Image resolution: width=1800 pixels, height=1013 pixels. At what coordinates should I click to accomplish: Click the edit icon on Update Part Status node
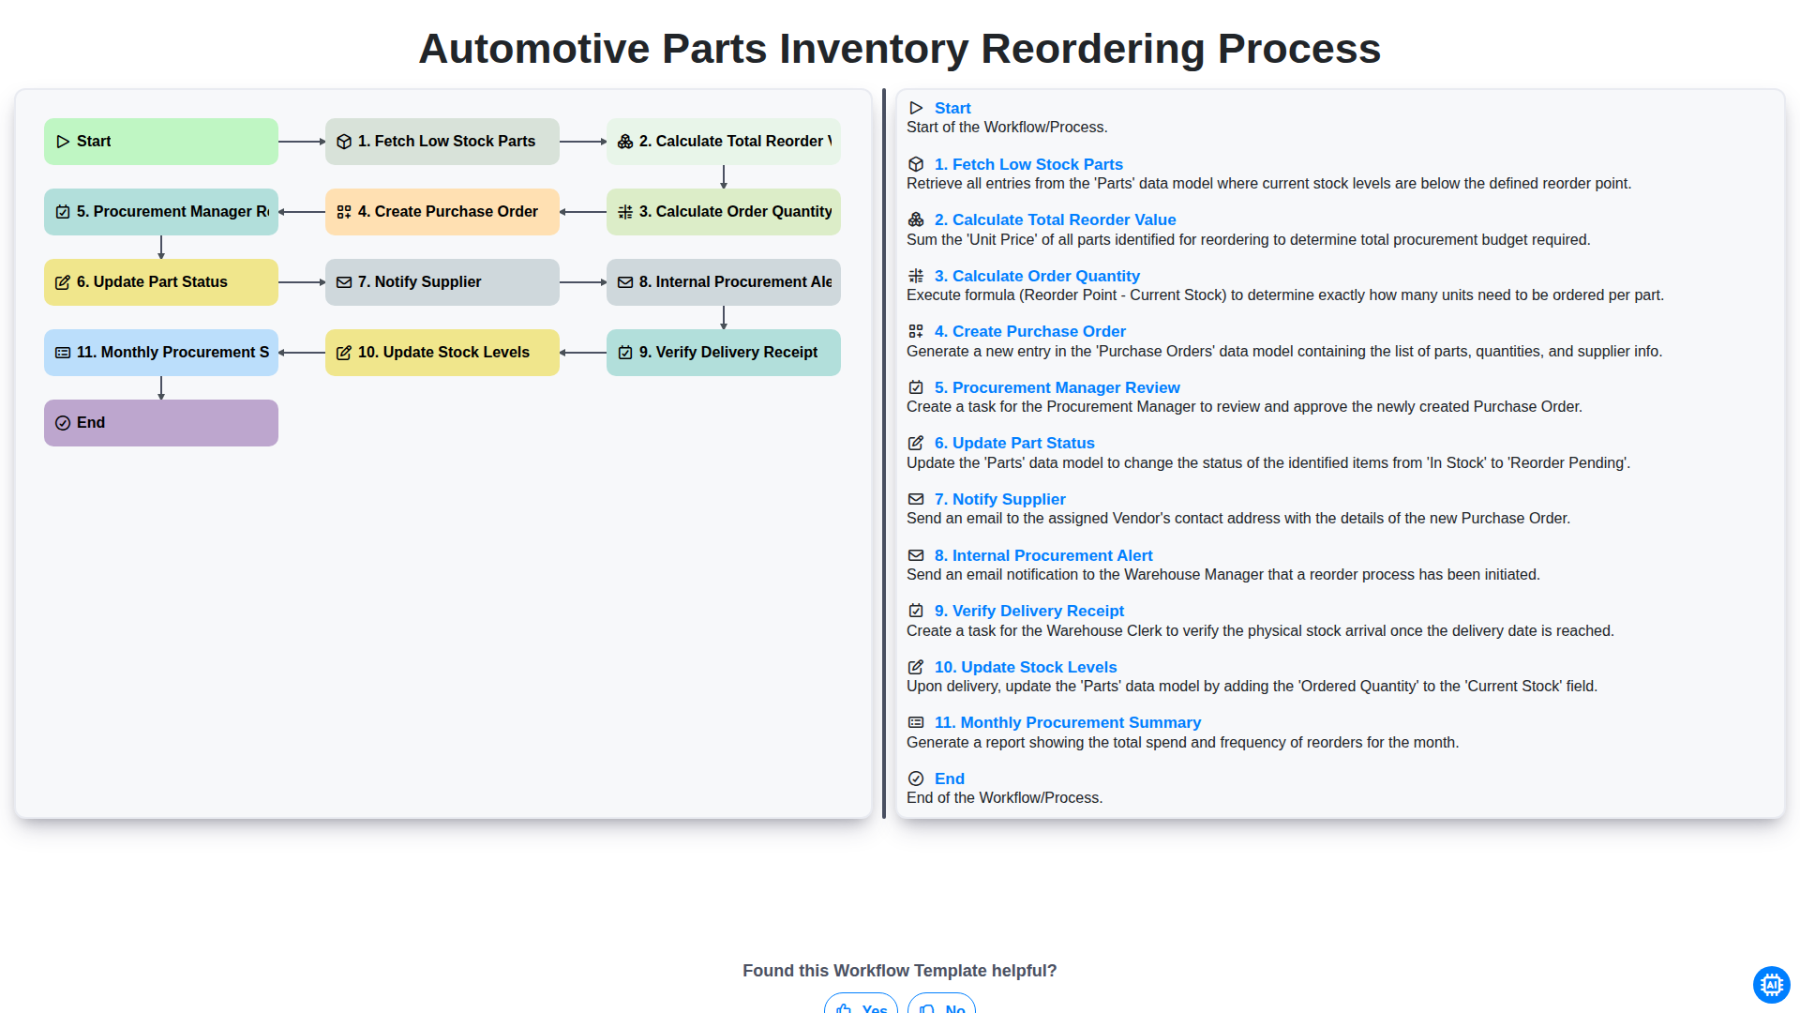63,282
